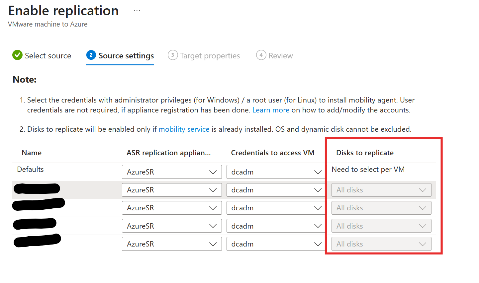Click the step 4 circle icon
The width and height of the screenshot is (479, 283).
tap(261, 55)
